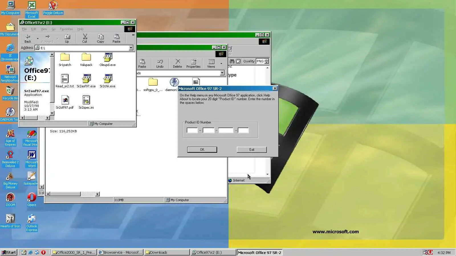
Task: Switch to Browservice taskbar button
Action: (120, 252)
